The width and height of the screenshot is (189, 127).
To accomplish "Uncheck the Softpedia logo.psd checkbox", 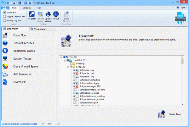I will pos(75,103).
